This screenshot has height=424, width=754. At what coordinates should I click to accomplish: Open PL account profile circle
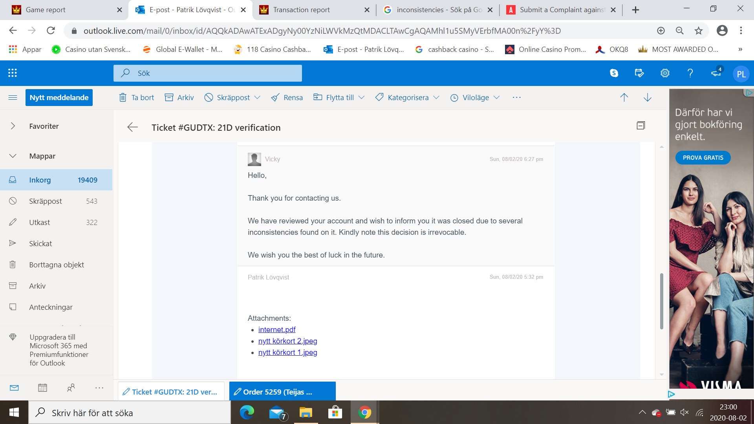click(x=741, y=74)
